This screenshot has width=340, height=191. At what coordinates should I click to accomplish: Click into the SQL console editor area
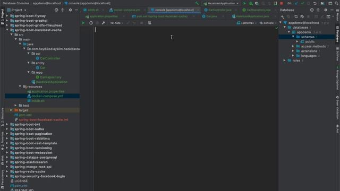click(185, 108)
